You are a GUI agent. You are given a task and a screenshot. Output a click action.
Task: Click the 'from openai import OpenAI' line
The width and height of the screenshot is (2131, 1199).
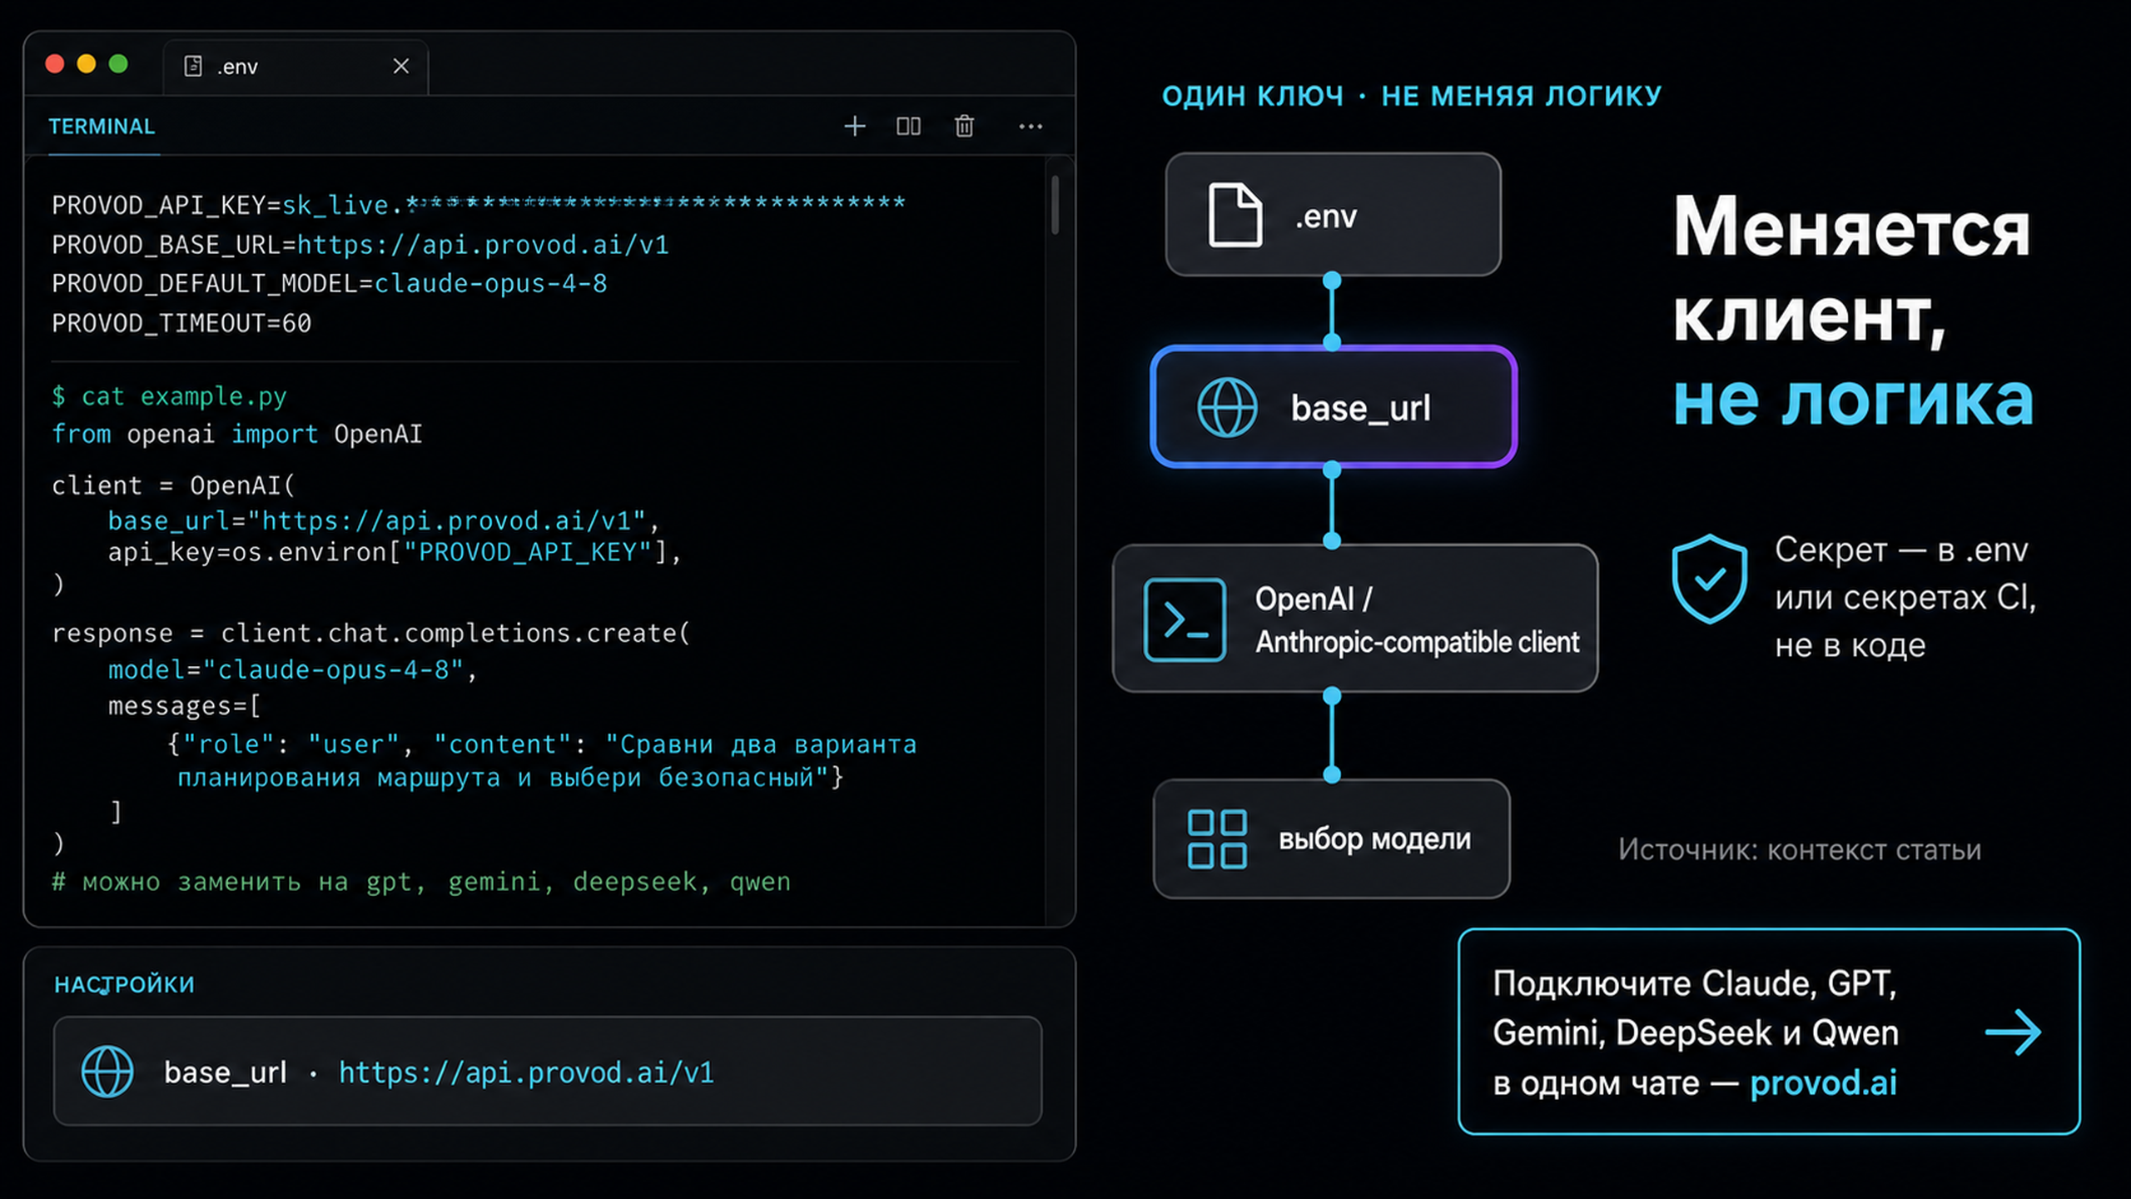pyautogui.click(x=237, y=434)
